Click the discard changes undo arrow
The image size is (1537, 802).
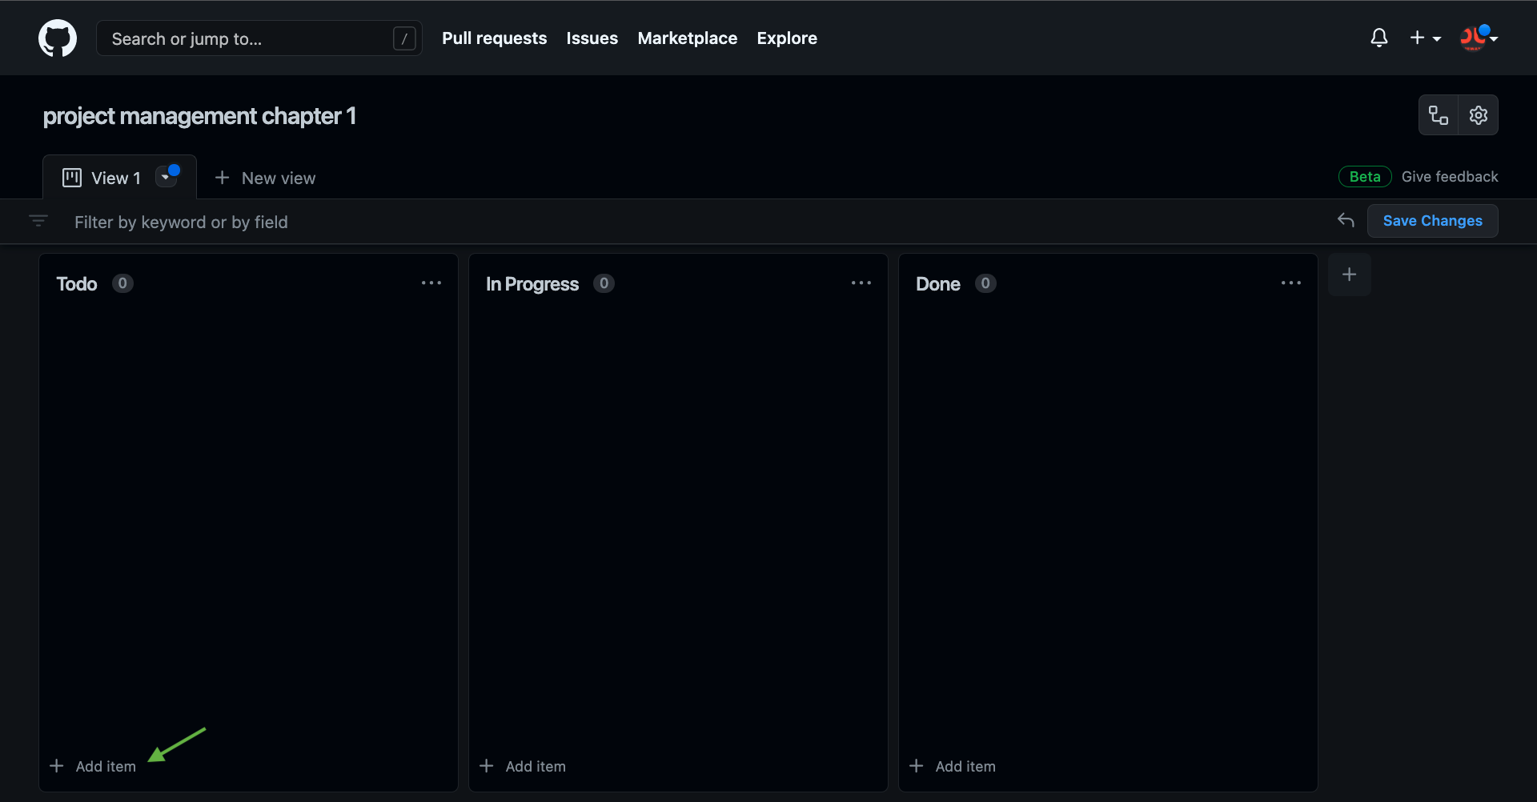1346,220
